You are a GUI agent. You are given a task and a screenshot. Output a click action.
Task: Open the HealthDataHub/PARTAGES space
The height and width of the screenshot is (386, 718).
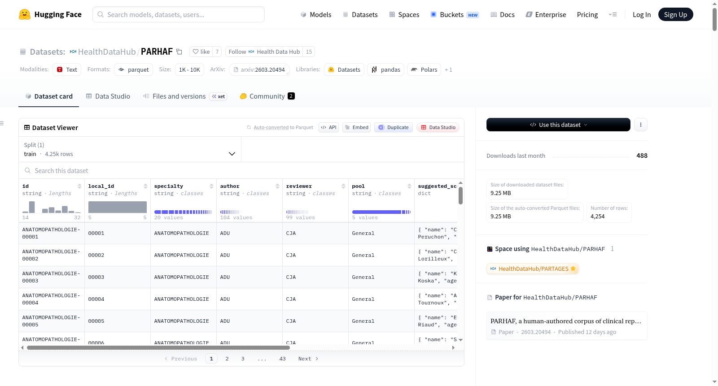click(x=532, y=269)
